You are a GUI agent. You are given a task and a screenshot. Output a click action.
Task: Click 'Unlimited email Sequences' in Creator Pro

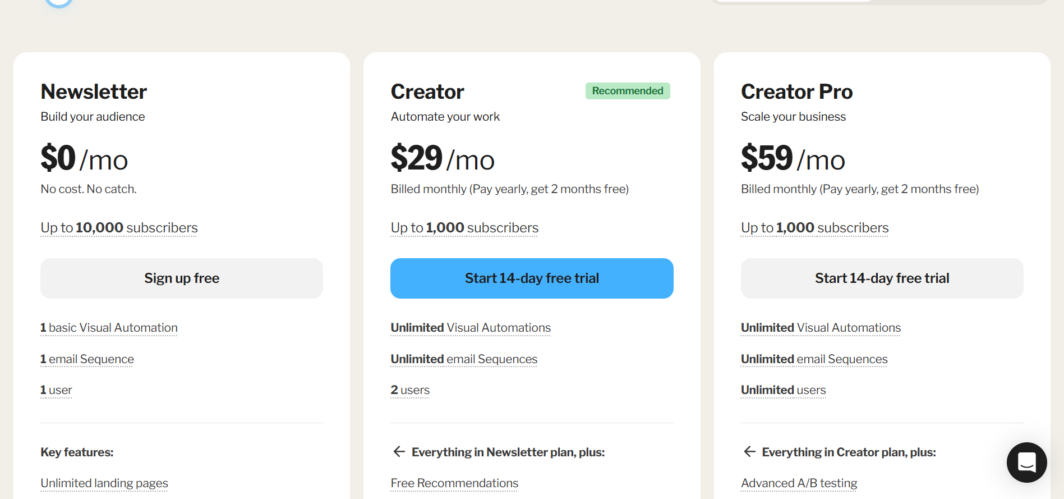(814, 359)
